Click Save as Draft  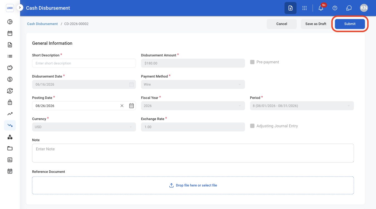tap(316, 24)
